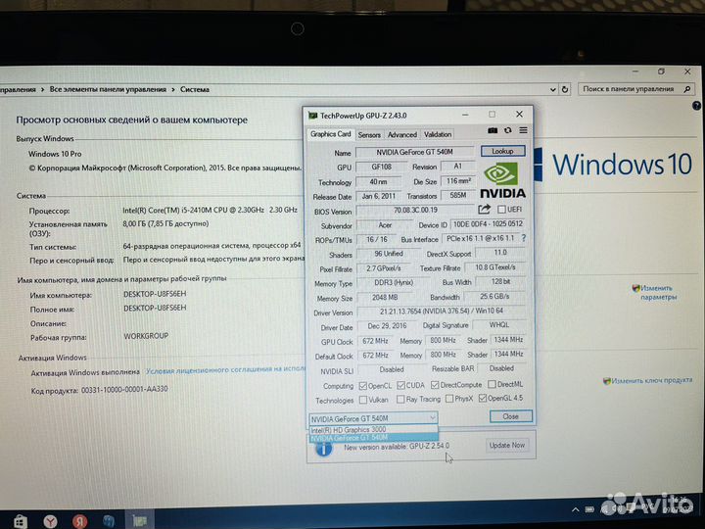Click the GPU-Z Close button
This screenshot has width=705, height=529.
pos(511,416)
